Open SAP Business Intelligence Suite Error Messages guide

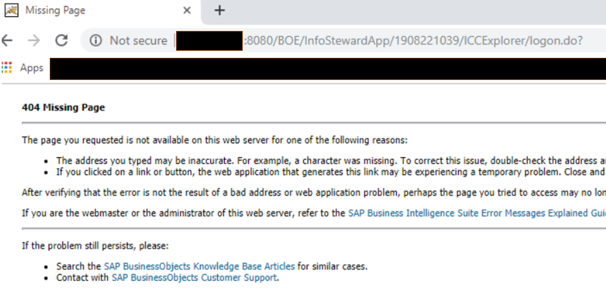click(x=477, y=213)
